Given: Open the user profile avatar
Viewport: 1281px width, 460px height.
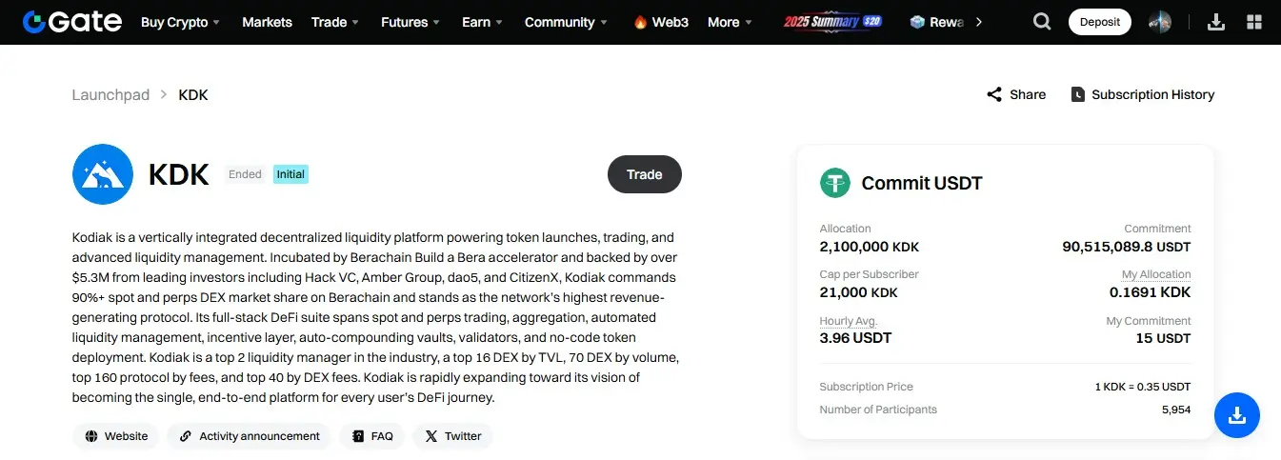Looking at the screenshot, I should click(x=1159, y=22).
